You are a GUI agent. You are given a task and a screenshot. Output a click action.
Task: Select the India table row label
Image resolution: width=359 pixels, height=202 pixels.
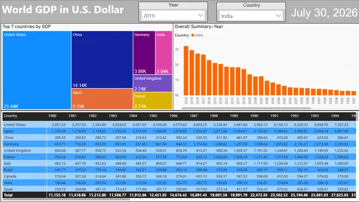click(x=8, y=183)
